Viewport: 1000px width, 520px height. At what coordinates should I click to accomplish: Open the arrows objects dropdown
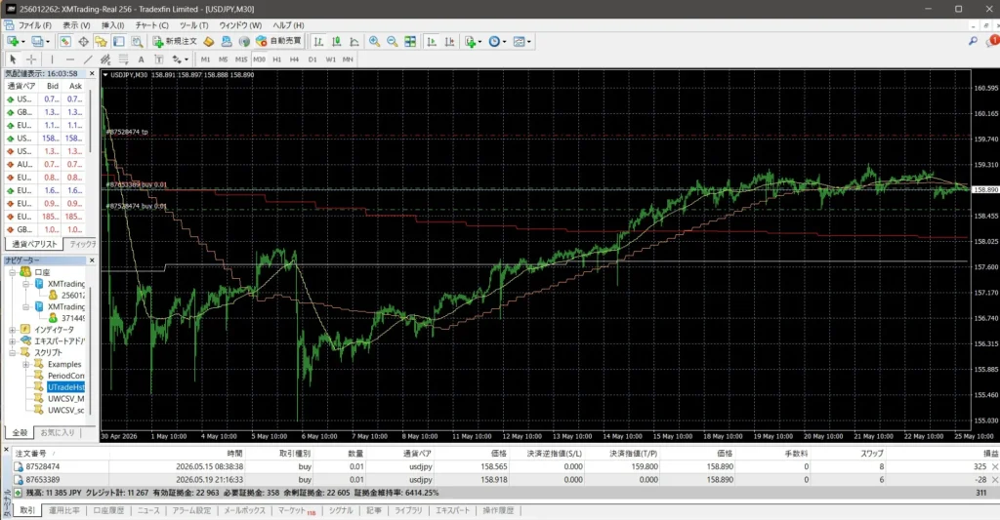[x=187, y=60]
